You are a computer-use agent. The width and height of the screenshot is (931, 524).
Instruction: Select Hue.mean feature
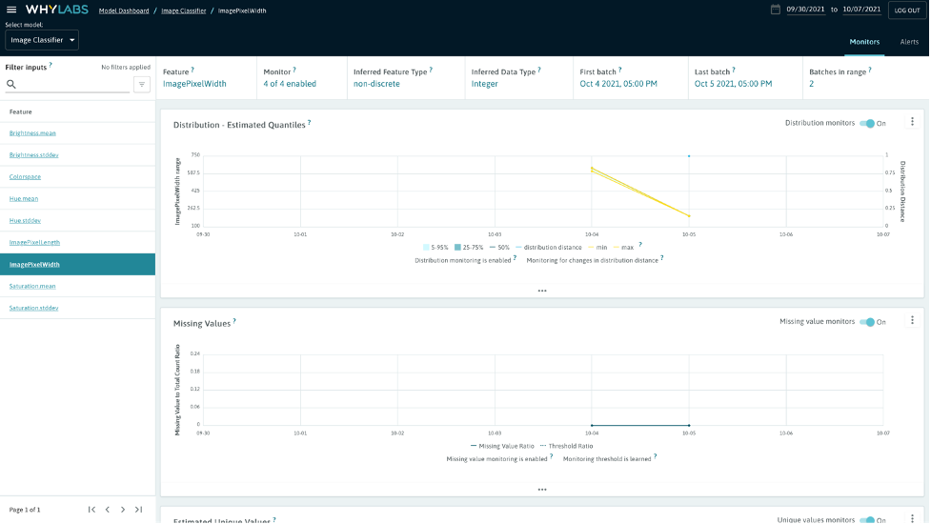click(24, 199)
